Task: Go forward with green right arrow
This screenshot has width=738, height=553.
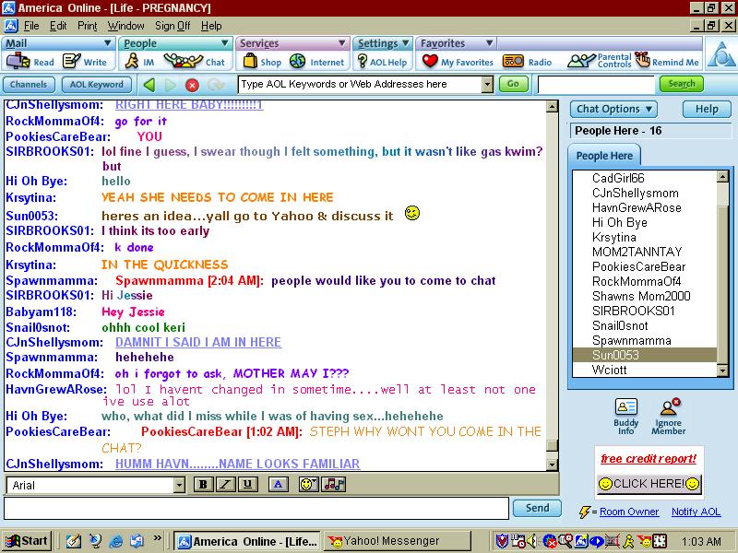Action: (x=171, y=85)
